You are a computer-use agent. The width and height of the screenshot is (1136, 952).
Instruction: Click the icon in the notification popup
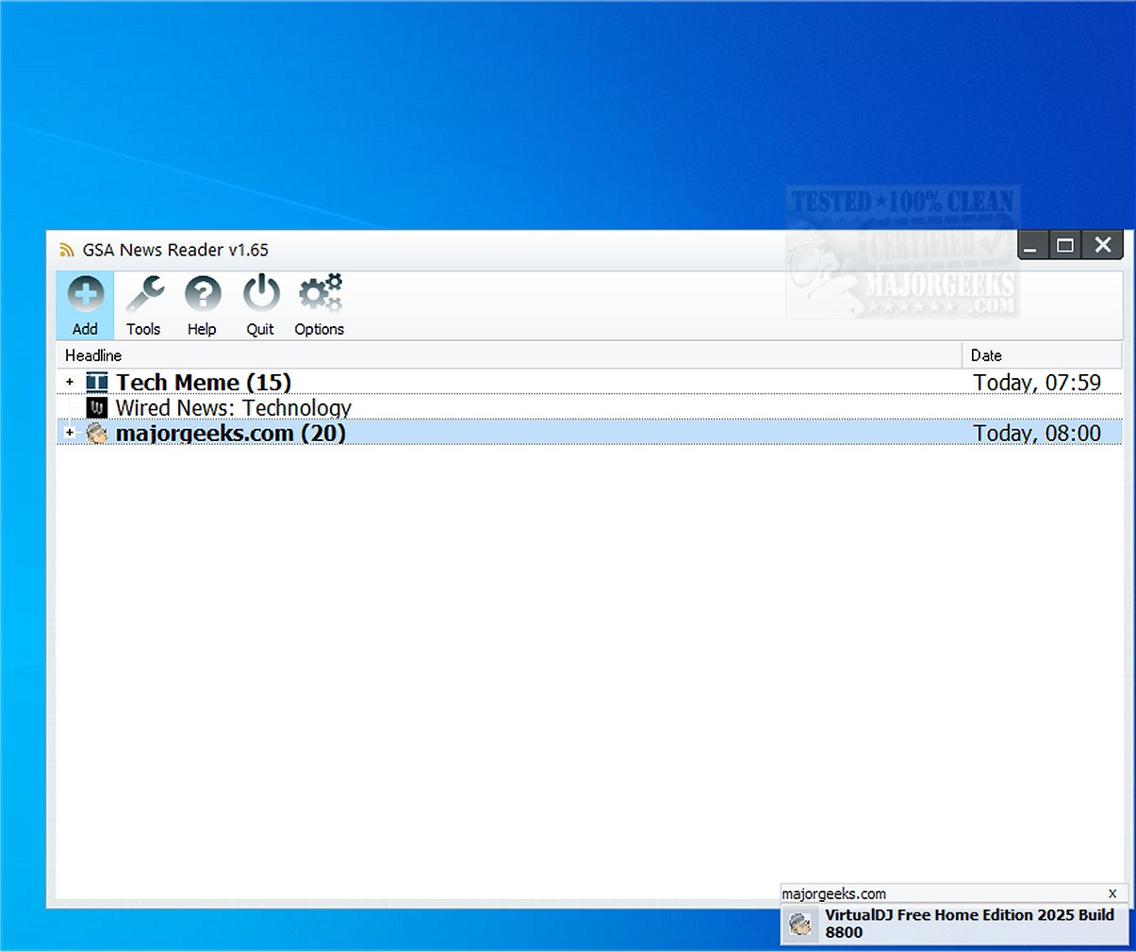tap(800, 924)
